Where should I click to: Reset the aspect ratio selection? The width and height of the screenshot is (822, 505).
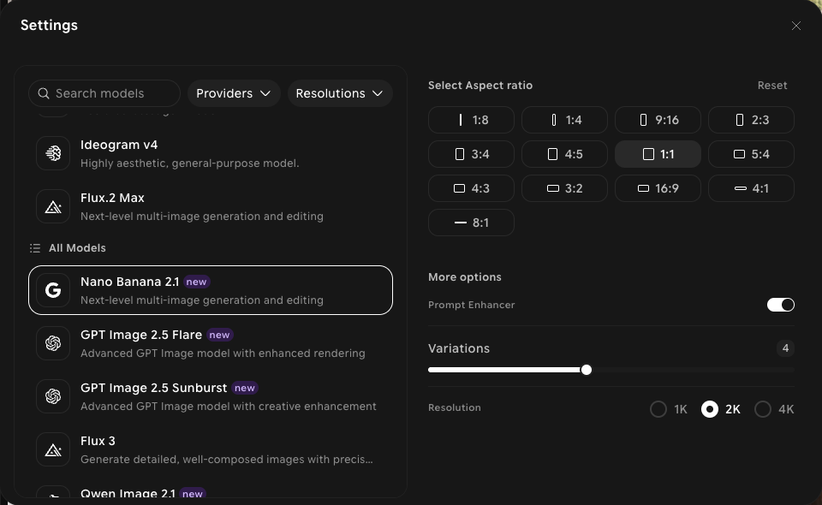click(772, 86)
